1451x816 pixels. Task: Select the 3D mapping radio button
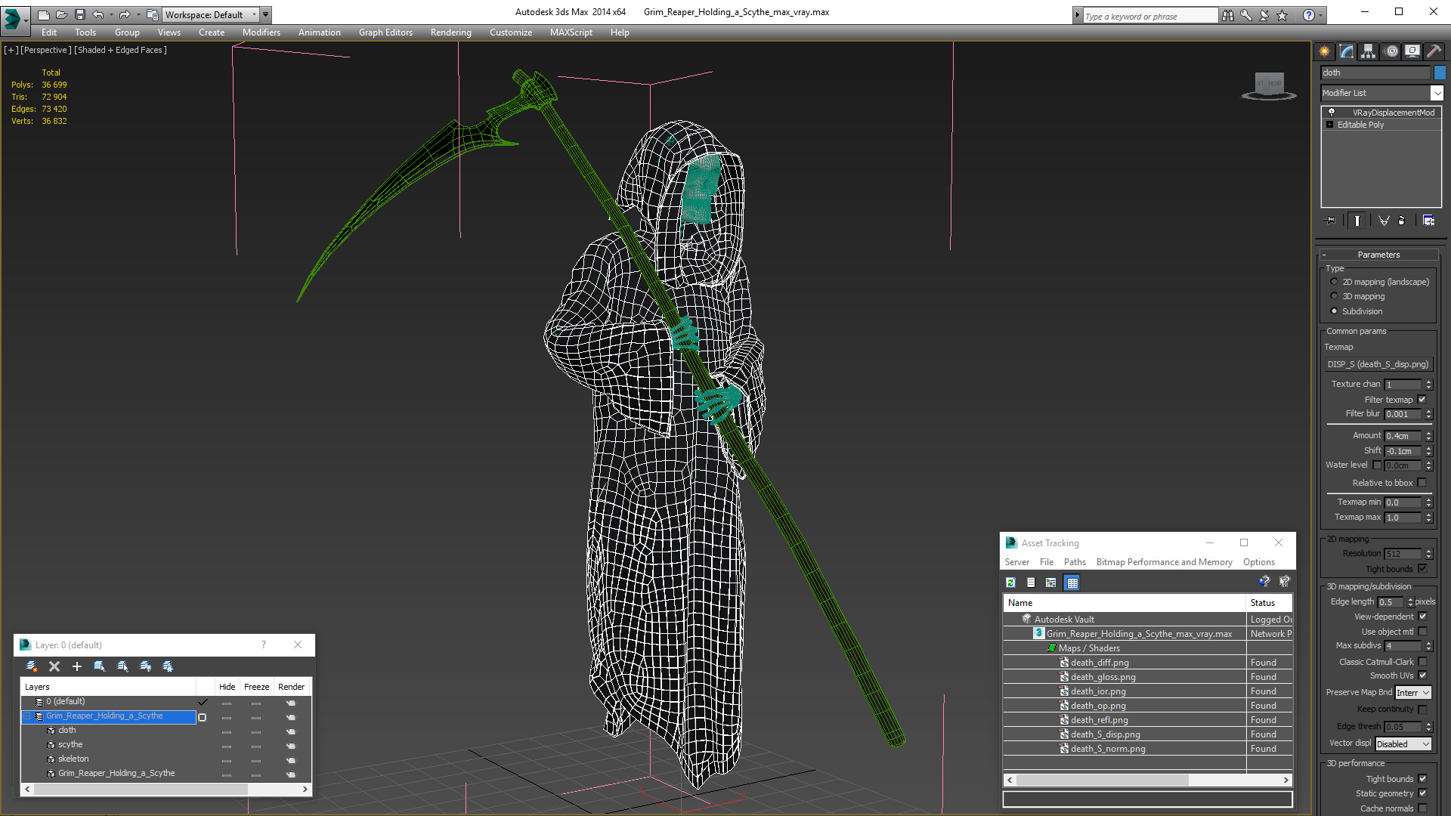pos(1334,296)
